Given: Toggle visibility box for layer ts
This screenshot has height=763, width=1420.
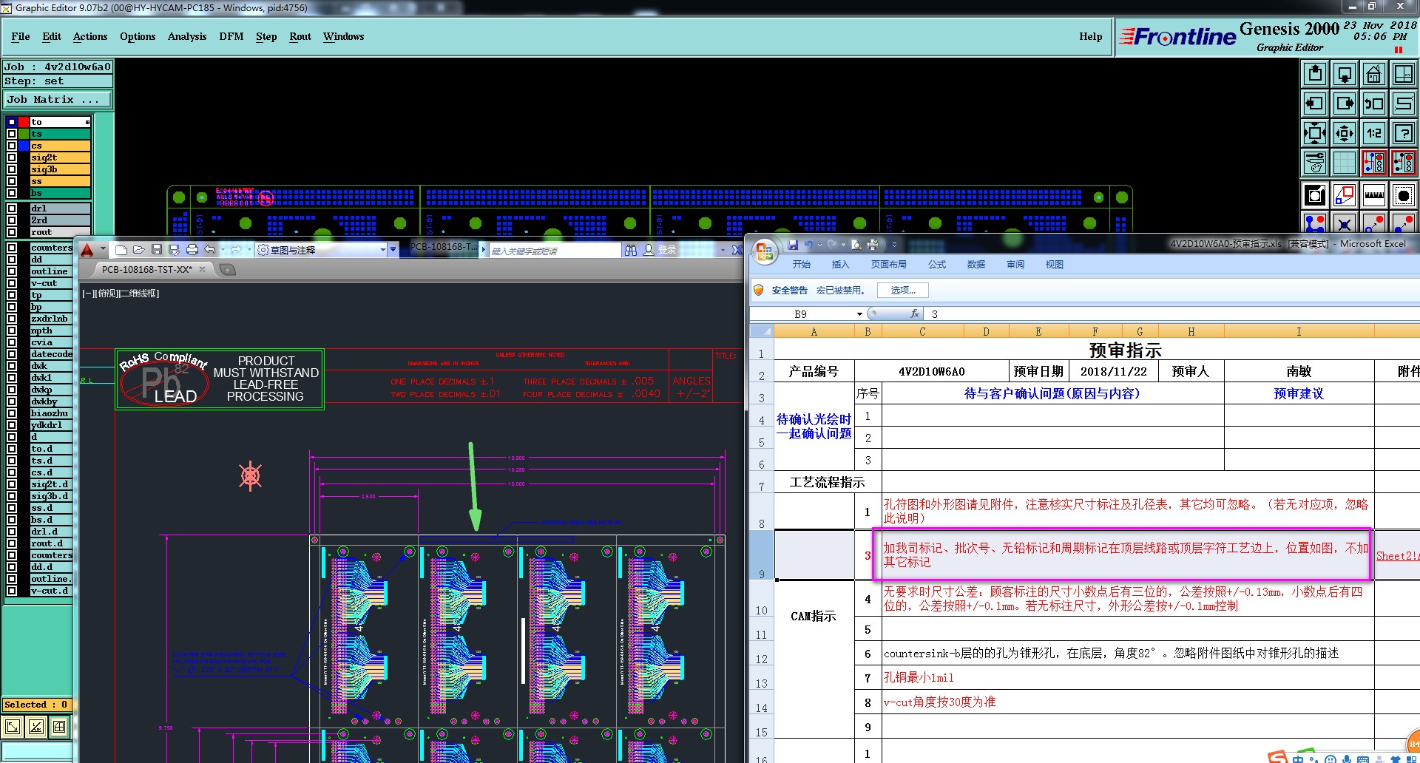Looking at the screenshot, I should [12, 134].
